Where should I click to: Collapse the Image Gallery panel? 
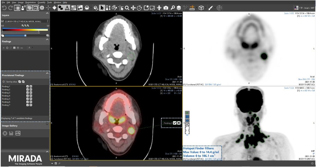click(47, 124)
